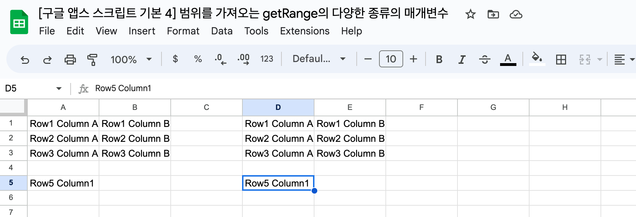
Task: Open the borders menu
Action: [x=561, y=59]
